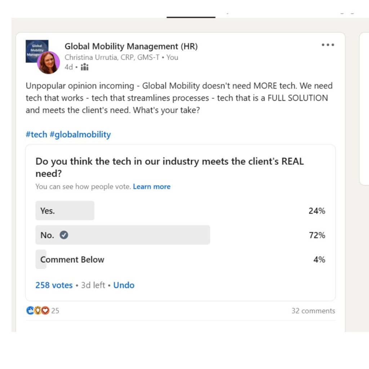Click Christina Urrutia's profile photo

point(48,63)
